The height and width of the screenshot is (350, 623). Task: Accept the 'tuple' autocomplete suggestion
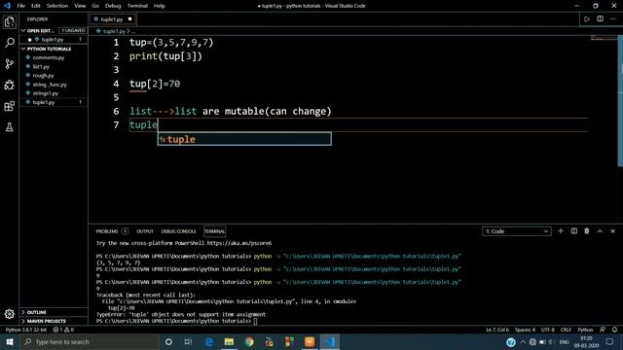(x=244, y=139)
